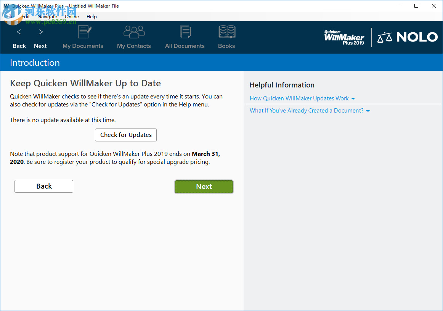Open the Navigate menu
The image size is (443, 311).
[x=47, y=16]
